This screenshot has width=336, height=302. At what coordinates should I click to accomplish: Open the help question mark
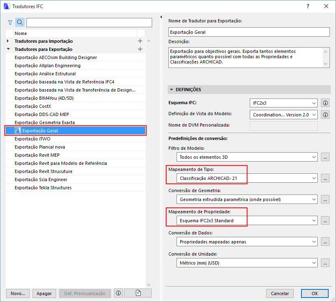[x=308, y=6]
